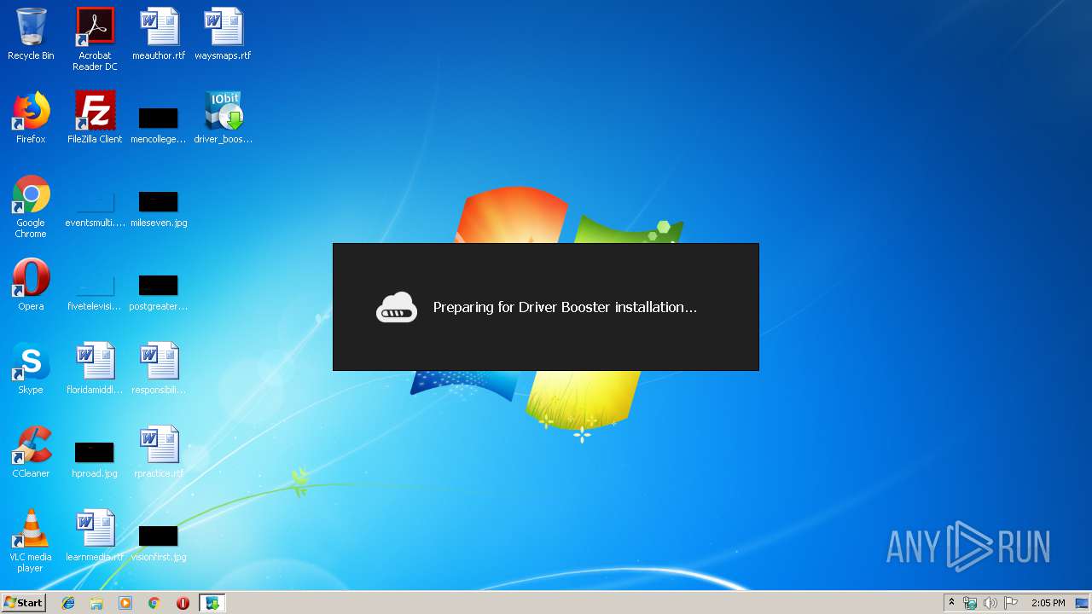The image size is (1092, 614).
Task: Select the visionfirst.jpg image icon
Action: click(159, 536)
